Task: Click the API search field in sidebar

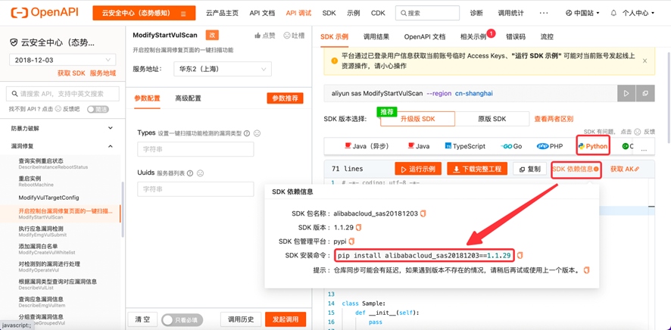Action: click(x=62, y=94)
